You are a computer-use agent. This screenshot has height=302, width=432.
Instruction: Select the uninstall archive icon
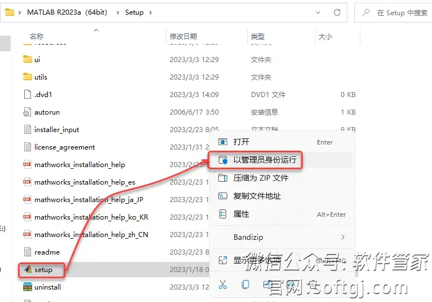28,287
